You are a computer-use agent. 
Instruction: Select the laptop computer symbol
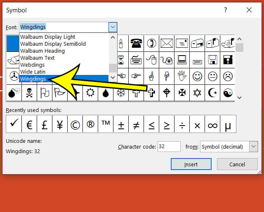(182, 60)
